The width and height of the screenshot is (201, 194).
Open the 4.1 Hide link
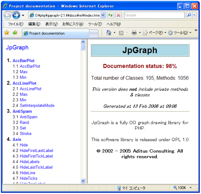tap(24, 145)
